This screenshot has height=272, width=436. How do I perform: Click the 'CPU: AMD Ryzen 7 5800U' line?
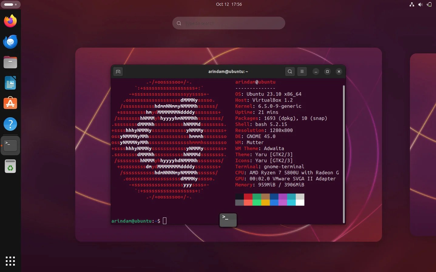pyautogui.click(x=287, y=173)
